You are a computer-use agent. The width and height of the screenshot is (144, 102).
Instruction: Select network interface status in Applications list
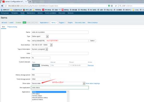[49, 98]
